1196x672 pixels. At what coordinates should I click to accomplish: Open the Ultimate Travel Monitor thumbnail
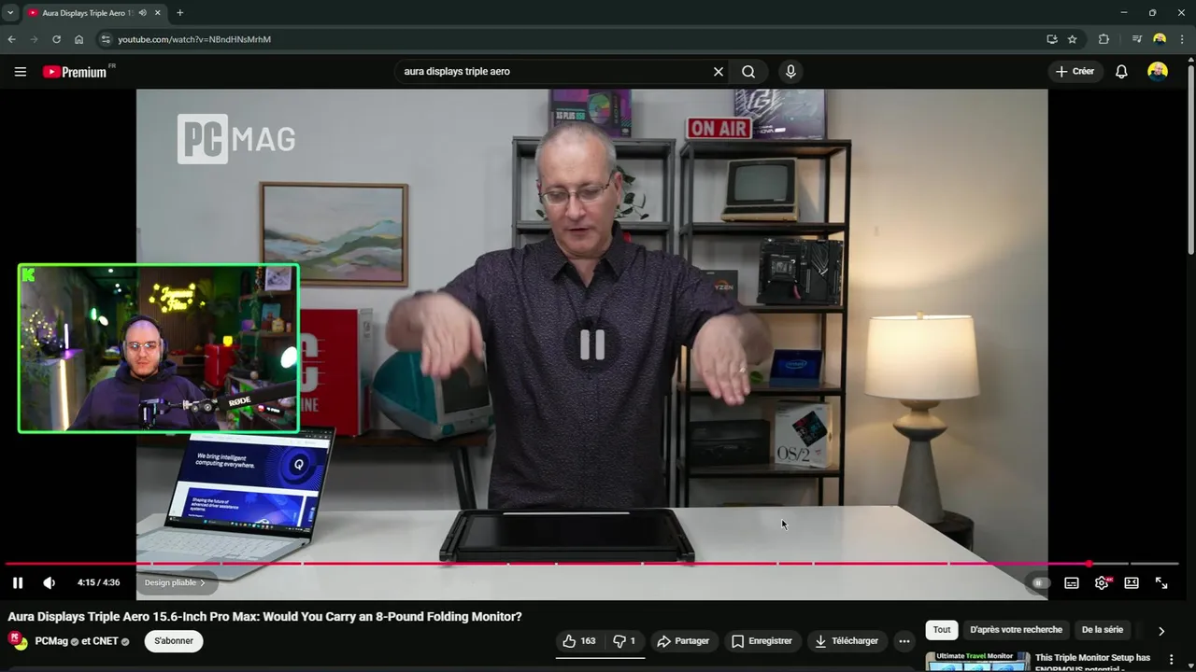pos(977,661)
